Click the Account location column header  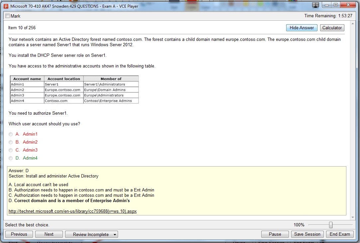coord(64,79)
